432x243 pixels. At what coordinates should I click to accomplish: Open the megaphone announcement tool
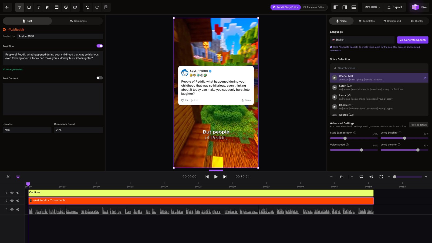point(48,7)
